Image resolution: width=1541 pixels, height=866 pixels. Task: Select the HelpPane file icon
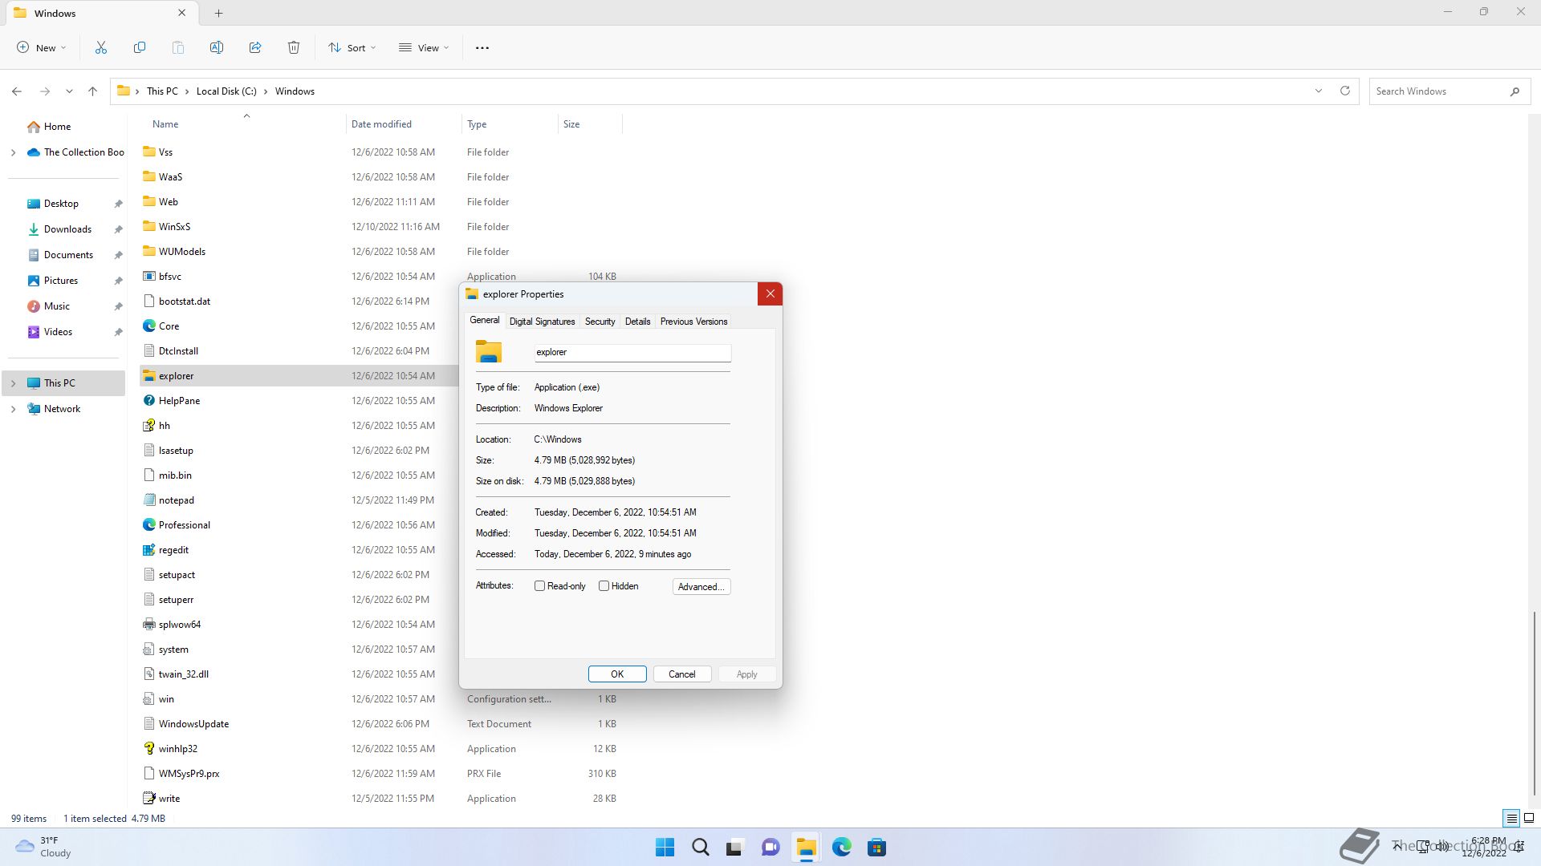[148, 401]
